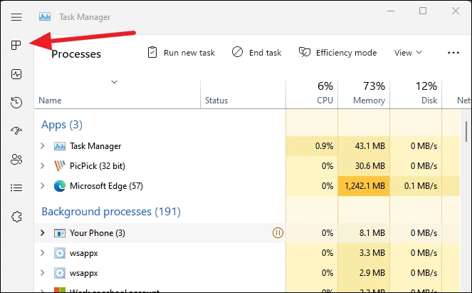Click second wsappx gear icon (2.9 MB row)

[x=60, y=273]
